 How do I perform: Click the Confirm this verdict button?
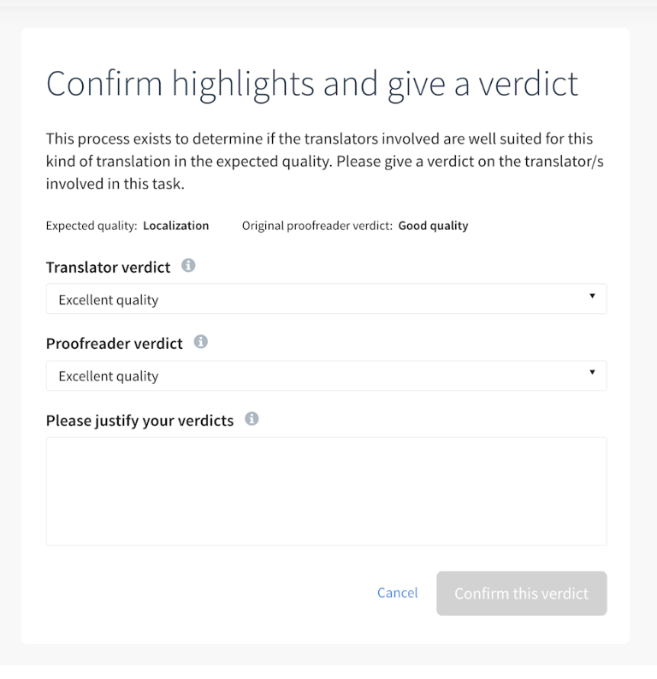click(522, 593)
